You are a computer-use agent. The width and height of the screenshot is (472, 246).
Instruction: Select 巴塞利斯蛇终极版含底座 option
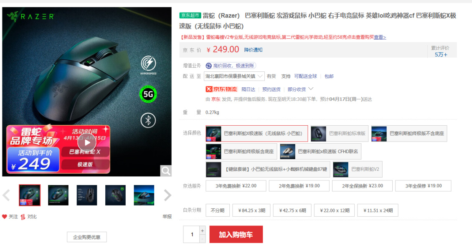point(241,152)
